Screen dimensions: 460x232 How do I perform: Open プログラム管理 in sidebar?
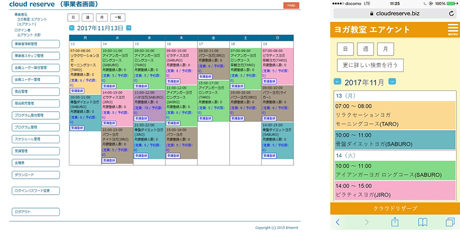click(36, 127)
